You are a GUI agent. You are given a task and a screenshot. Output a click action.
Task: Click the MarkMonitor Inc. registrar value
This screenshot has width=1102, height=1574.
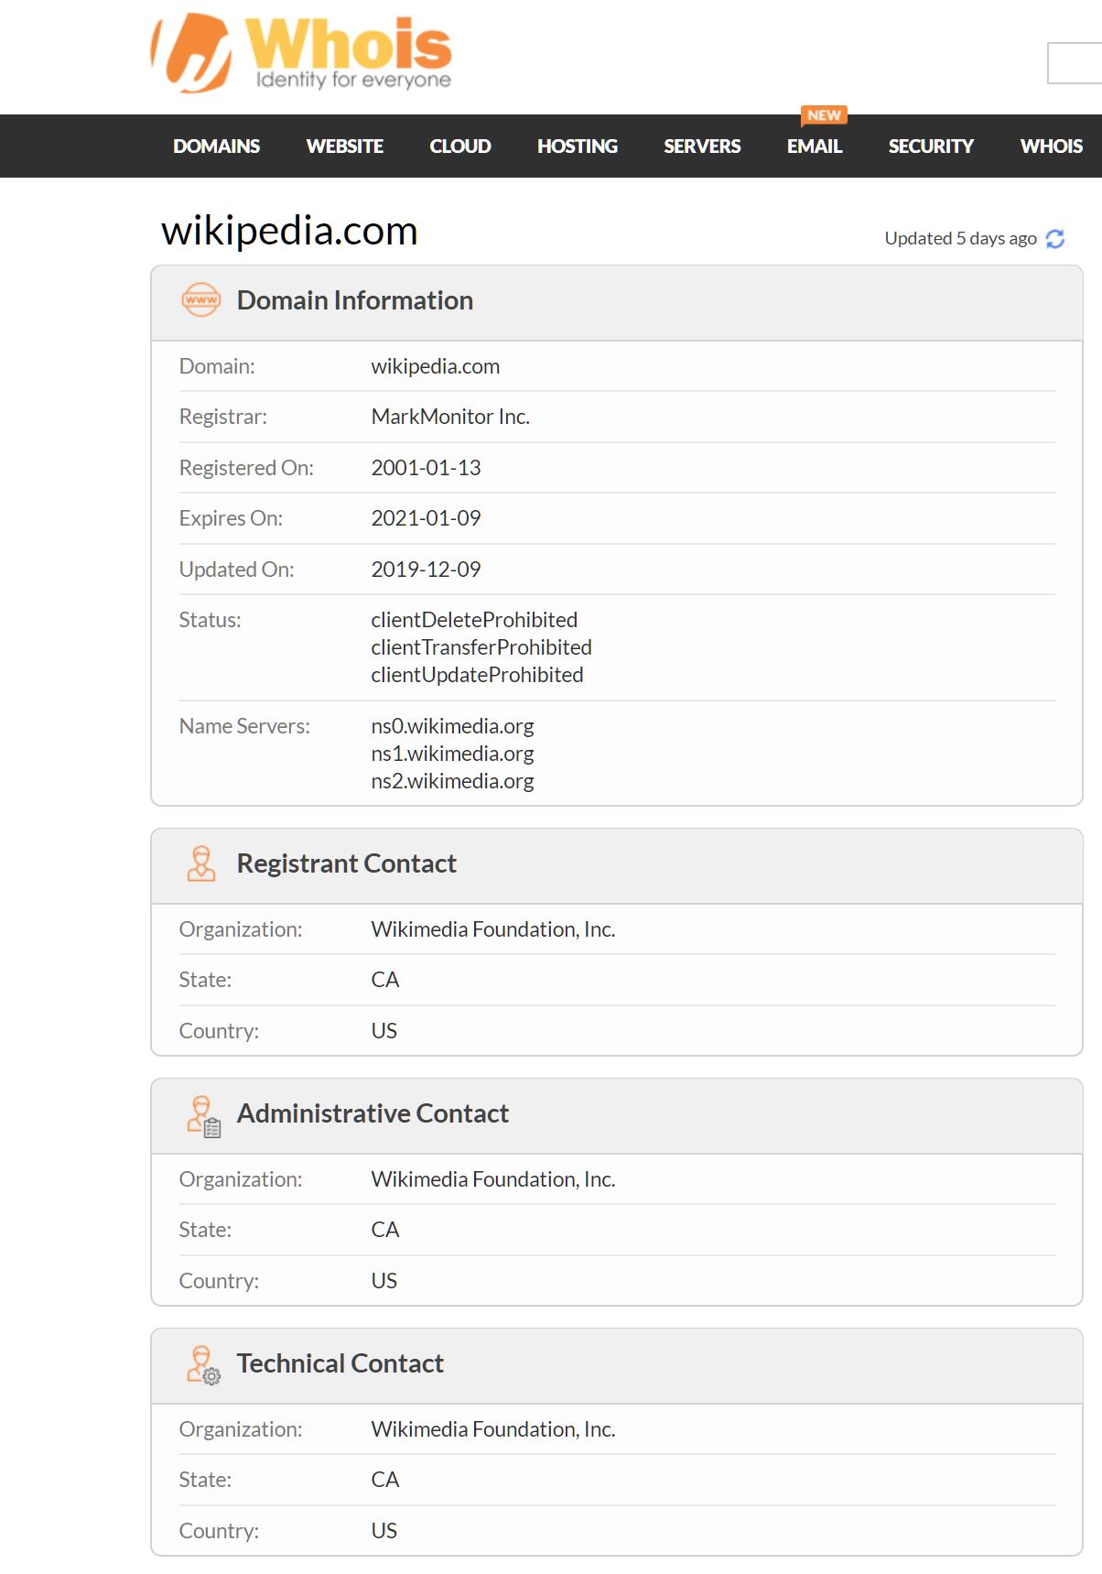coord(450,417)
